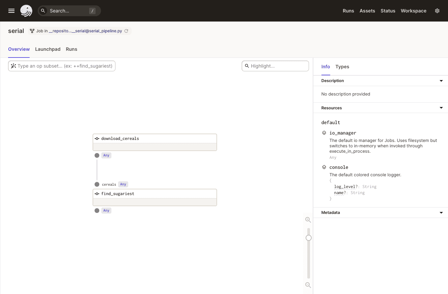
Task: Expand the Metadata section
Action: [441, 213]
